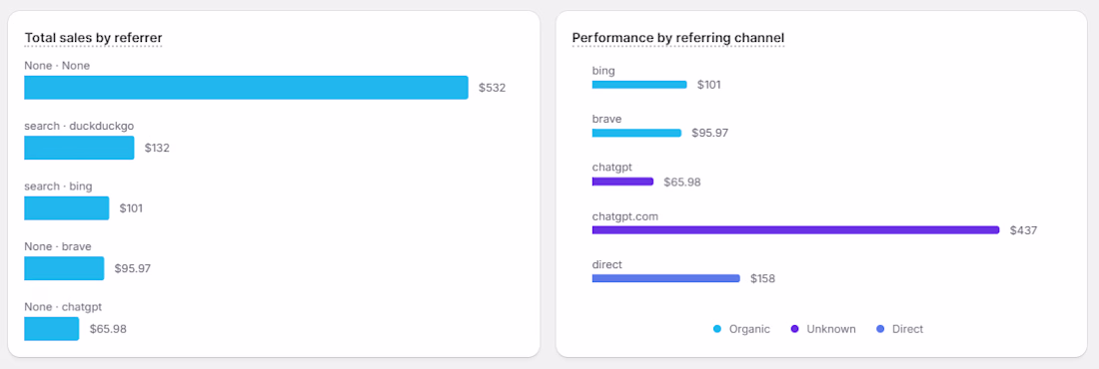This screenshot has width=1099, height=369.
Task: Click the $101 value beside bing channel
Action: (x=709, y=86)
